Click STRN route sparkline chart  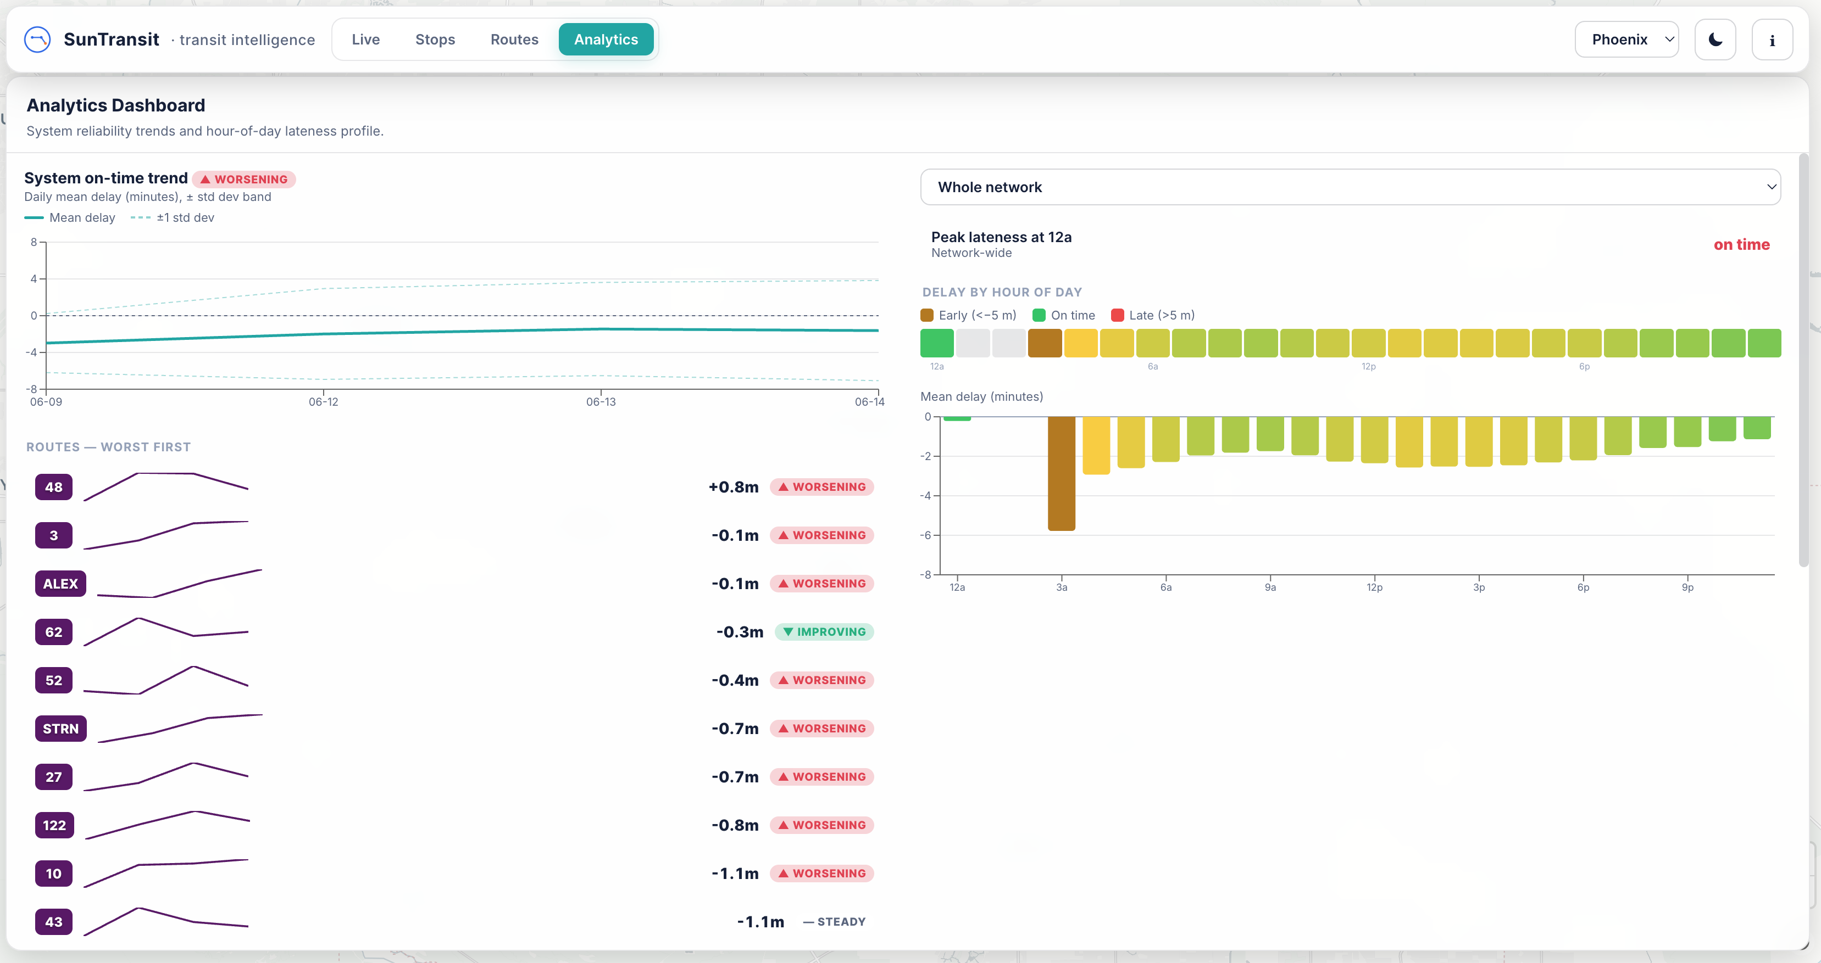coord(180,729)
